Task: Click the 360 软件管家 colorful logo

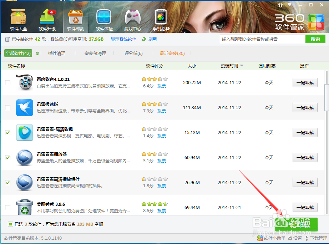Action: tap(316, 22)
